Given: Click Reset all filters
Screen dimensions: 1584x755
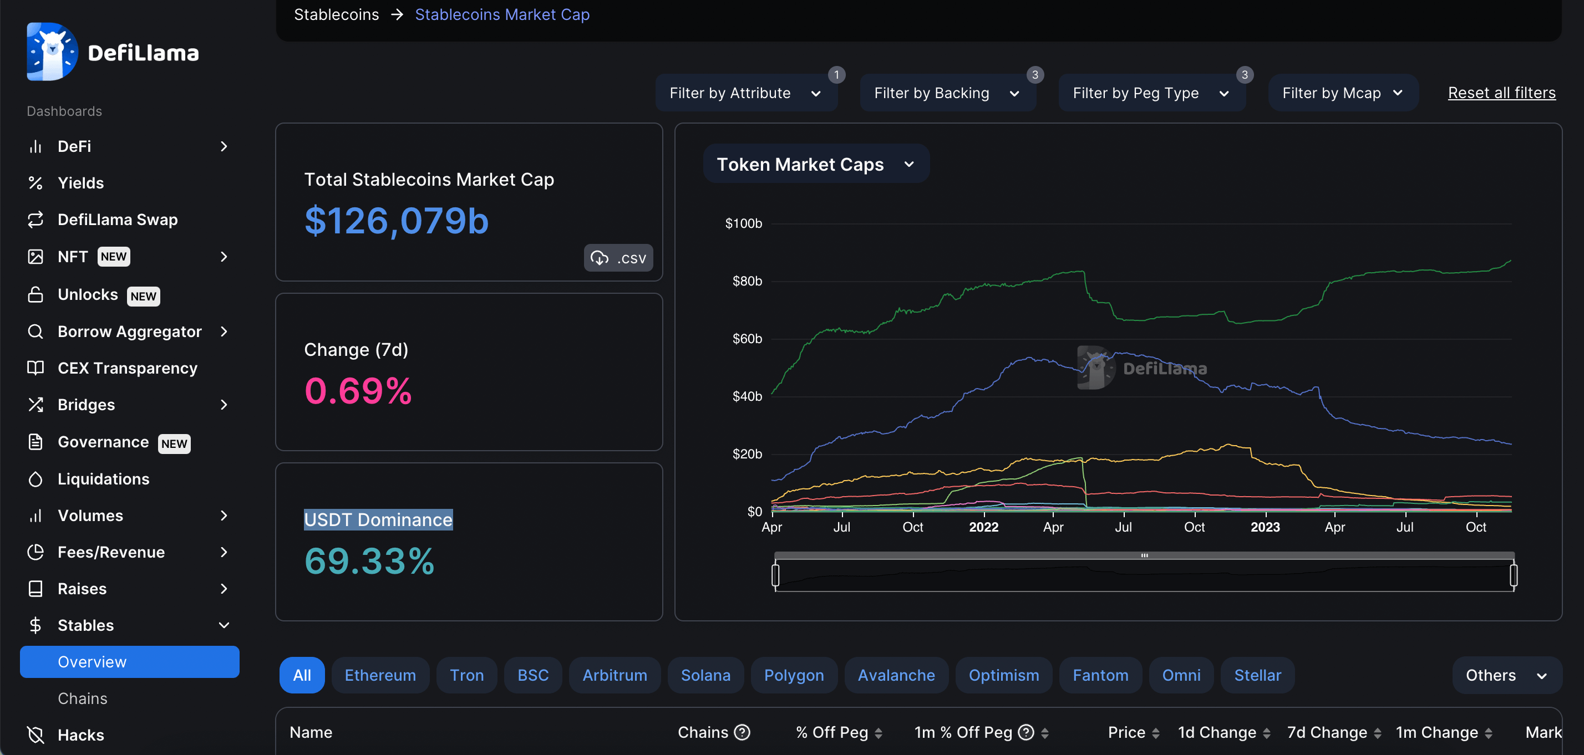Looking at the screenshot, I should (x=1501, y=92).
